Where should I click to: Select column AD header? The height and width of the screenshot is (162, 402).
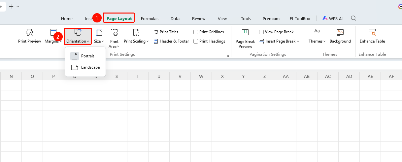coord(349,76)
